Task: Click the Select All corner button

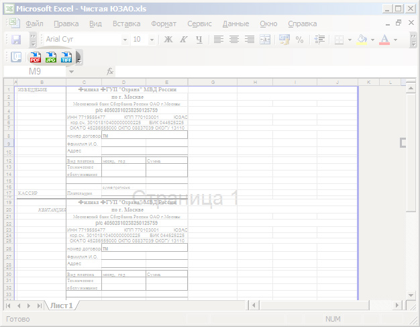Action: coord(9,83)
